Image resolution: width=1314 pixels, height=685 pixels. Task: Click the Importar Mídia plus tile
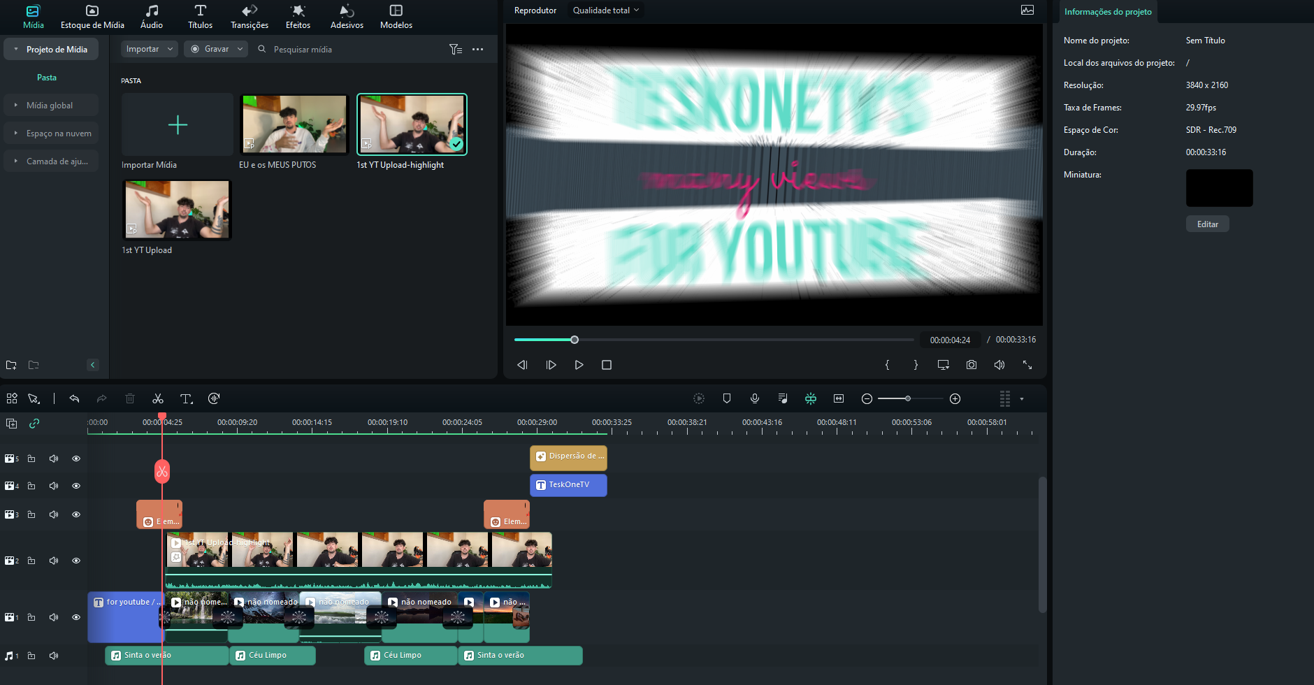pos(178,124)
